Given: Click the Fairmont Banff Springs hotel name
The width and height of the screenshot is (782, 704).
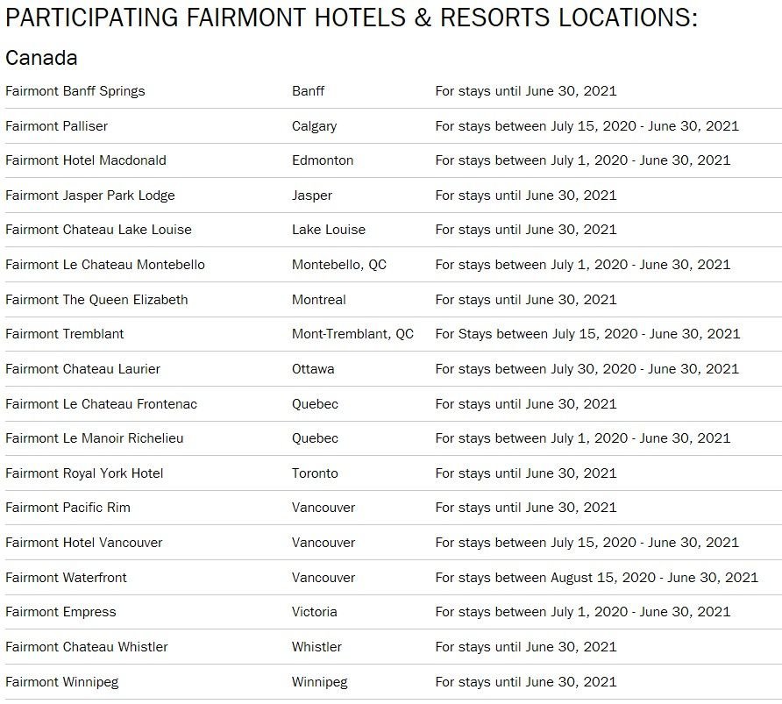Looking at the screenshot, I should tap(75, 91).
